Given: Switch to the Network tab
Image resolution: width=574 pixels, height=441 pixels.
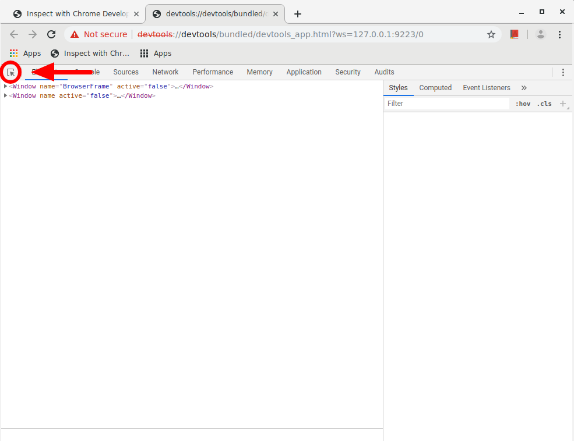Looking at the screenshot, I should pos(165,72).
